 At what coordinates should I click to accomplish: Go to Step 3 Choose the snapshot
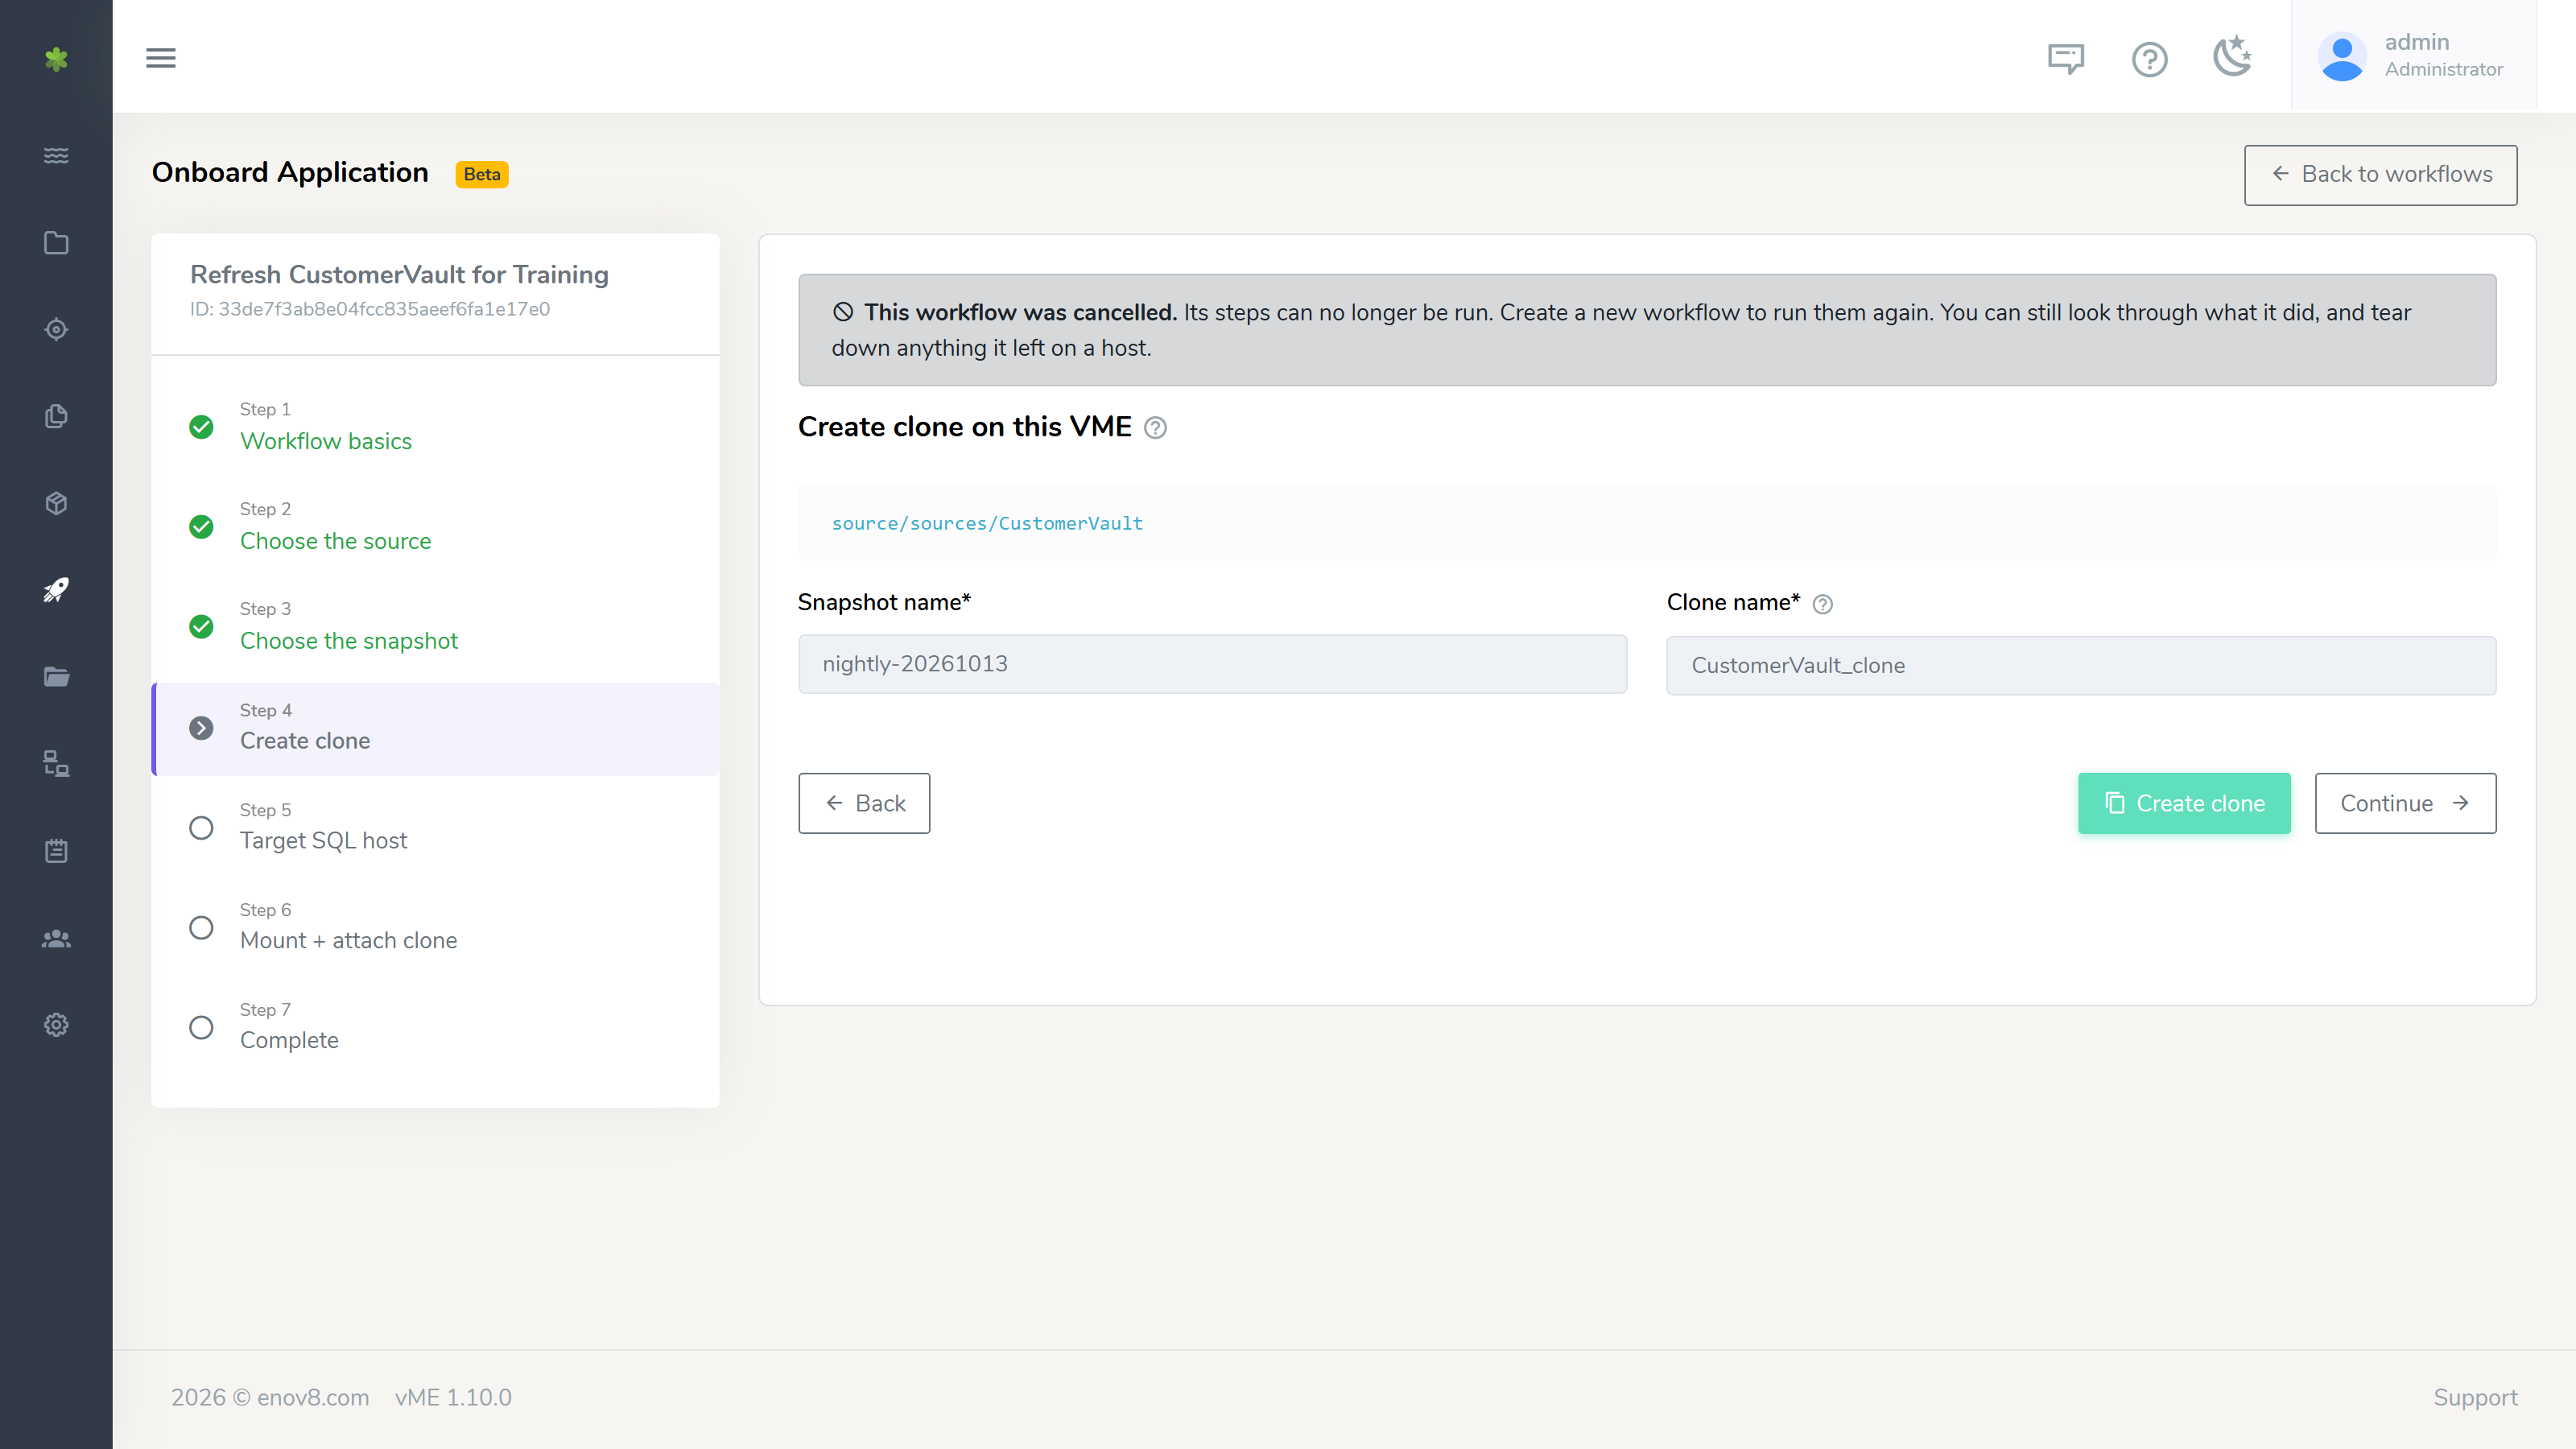pos(435,627)
